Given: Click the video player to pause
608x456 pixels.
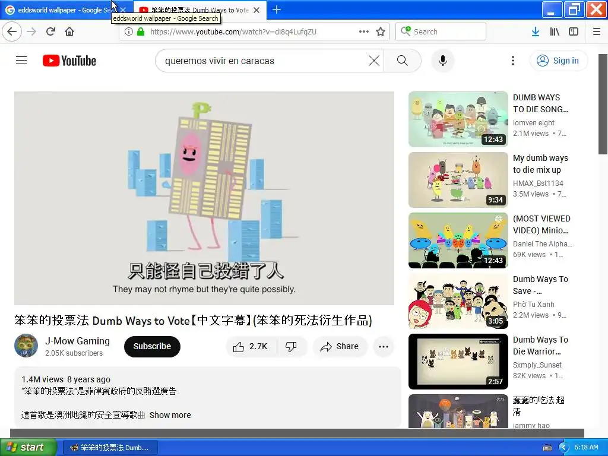Looking at the screenshot, I should point(204,198).
